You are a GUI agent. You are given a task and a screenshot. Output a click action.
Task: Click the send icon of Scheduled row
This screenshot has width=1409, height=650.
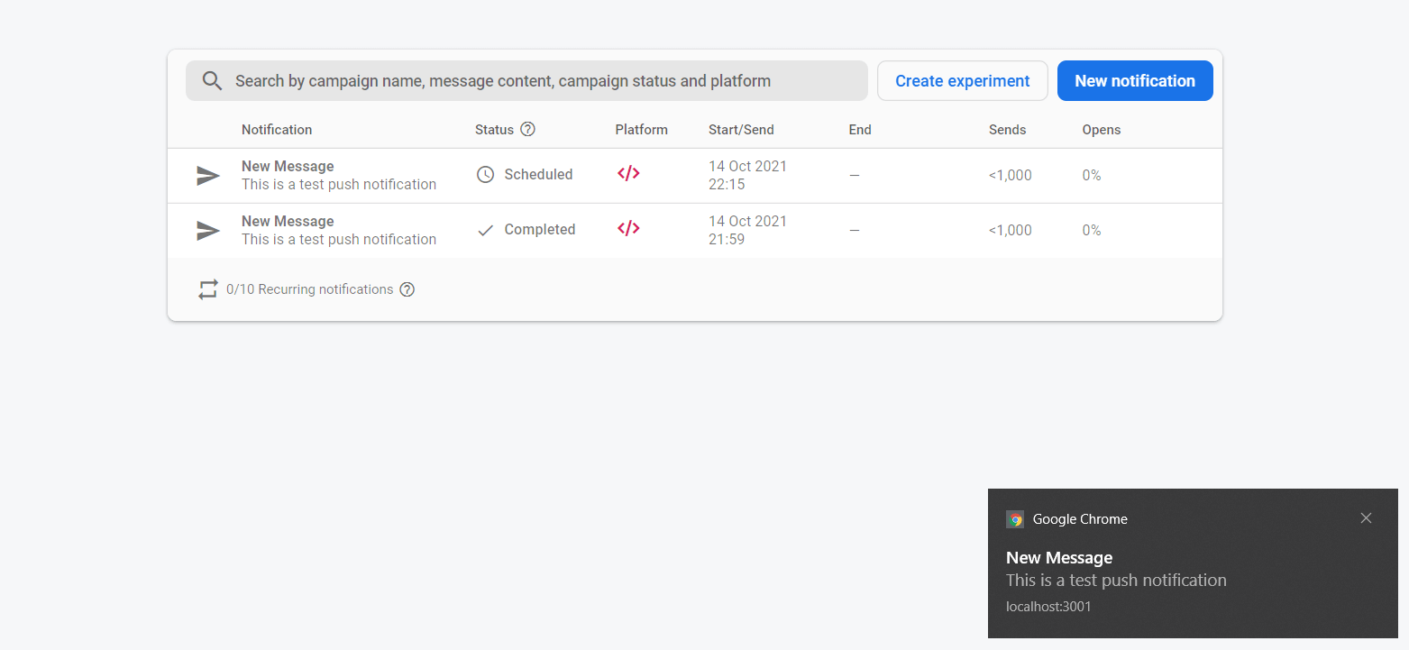(208, 176)
